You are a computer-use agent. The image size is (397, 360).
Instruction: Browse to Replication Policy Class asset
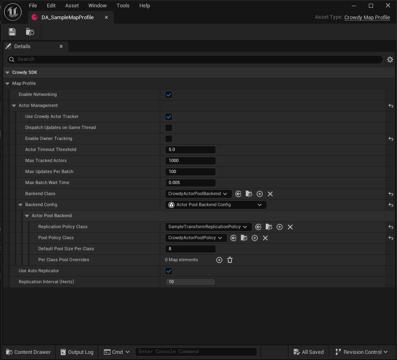click(x=269, y=227)
